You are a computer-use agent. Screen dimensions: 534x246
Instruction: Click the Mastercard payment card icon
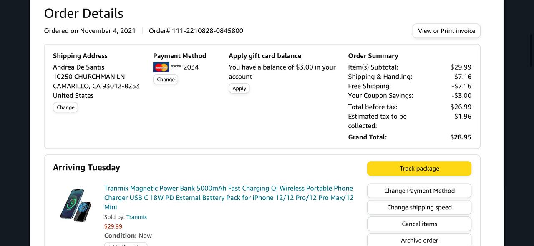pyautogui.click(x=161, y=67)
